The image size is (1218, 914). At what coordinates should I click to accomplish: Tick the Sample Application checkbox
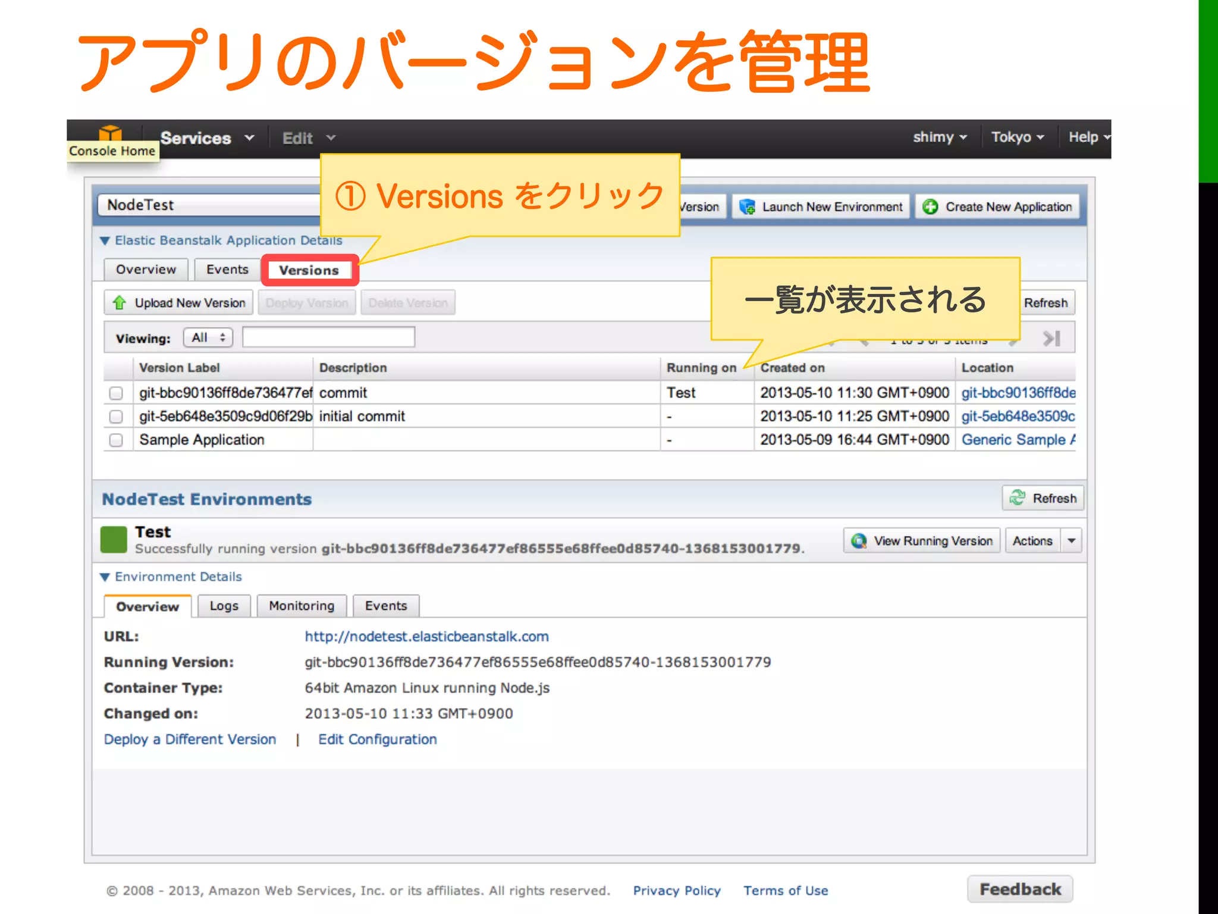pyautogui.click(x=116, y=440)
